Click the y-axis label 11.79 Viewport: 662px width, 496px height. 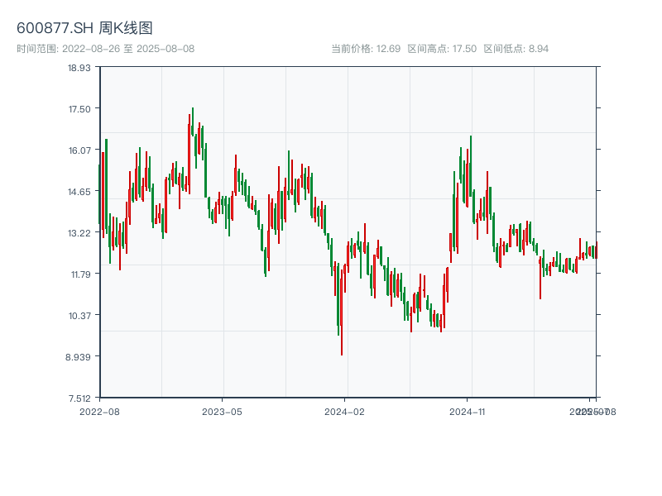[x=80, y=274]
